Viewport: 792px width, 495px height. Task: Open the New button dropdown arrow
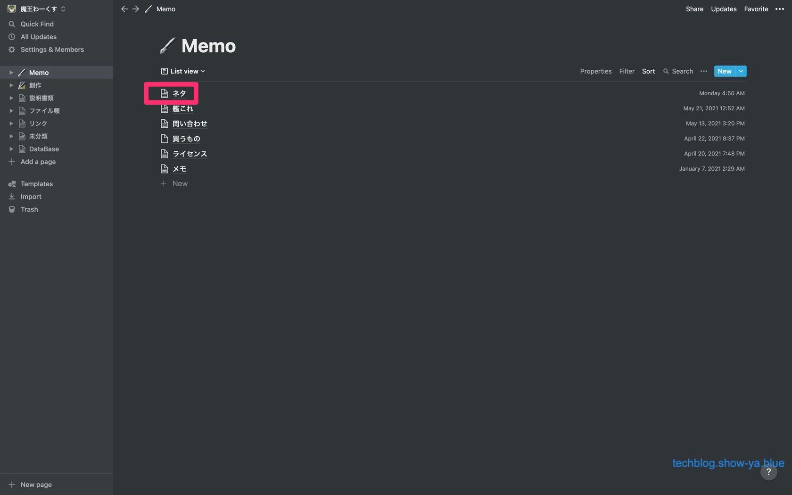(x=741, y=71)
